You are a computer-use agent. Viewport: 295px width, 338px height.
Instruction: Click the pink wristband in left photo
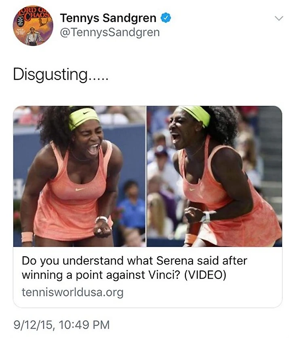[27, 237]
